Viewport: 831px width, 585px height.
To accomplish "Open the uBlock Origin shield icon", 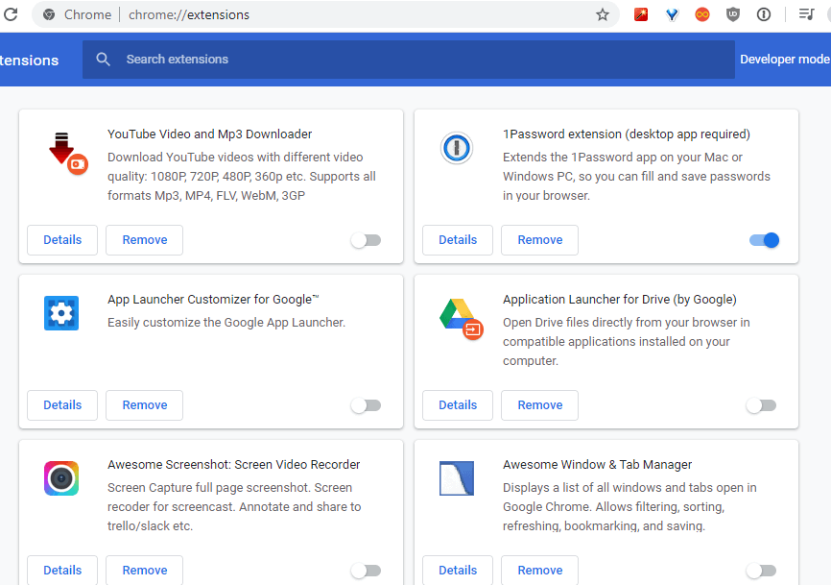I will tap(732, 14).
